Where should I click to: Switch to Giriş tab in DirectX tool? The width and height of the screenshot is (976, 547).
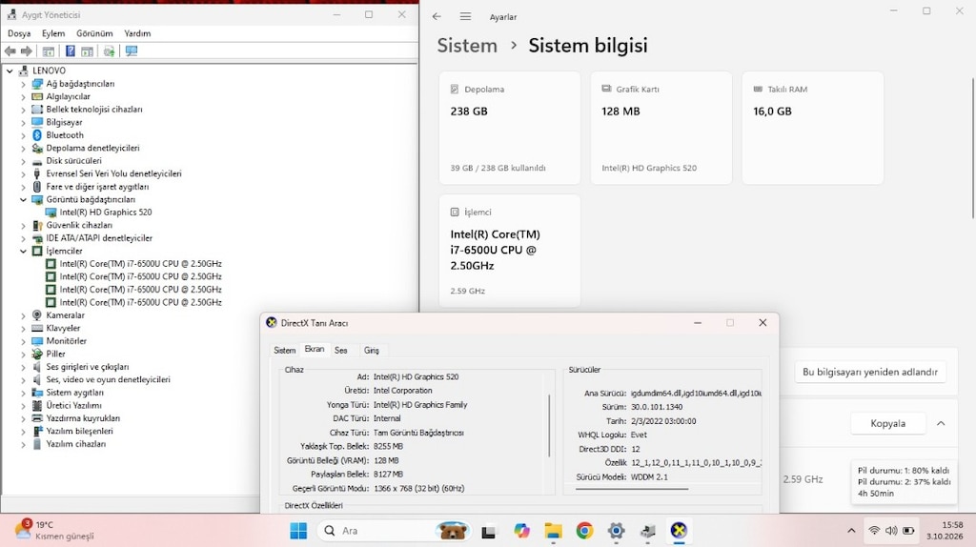[372, 351]
